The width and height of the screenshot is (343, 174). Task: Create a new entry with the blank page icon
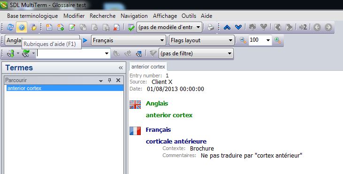[49, 27]
